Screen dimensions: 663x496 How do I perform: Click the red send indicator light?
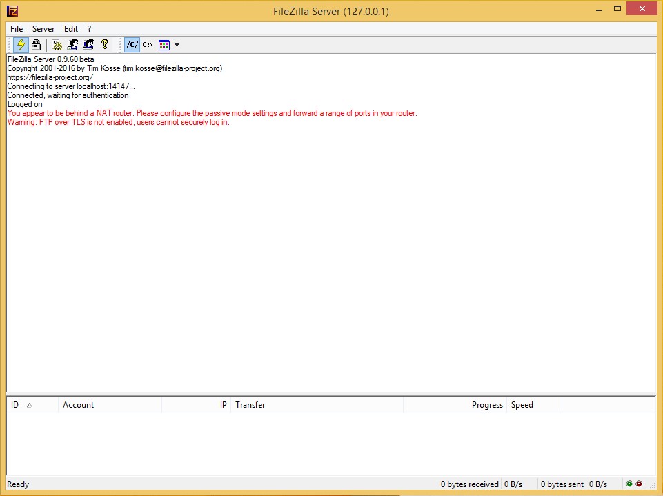point(639,484)
